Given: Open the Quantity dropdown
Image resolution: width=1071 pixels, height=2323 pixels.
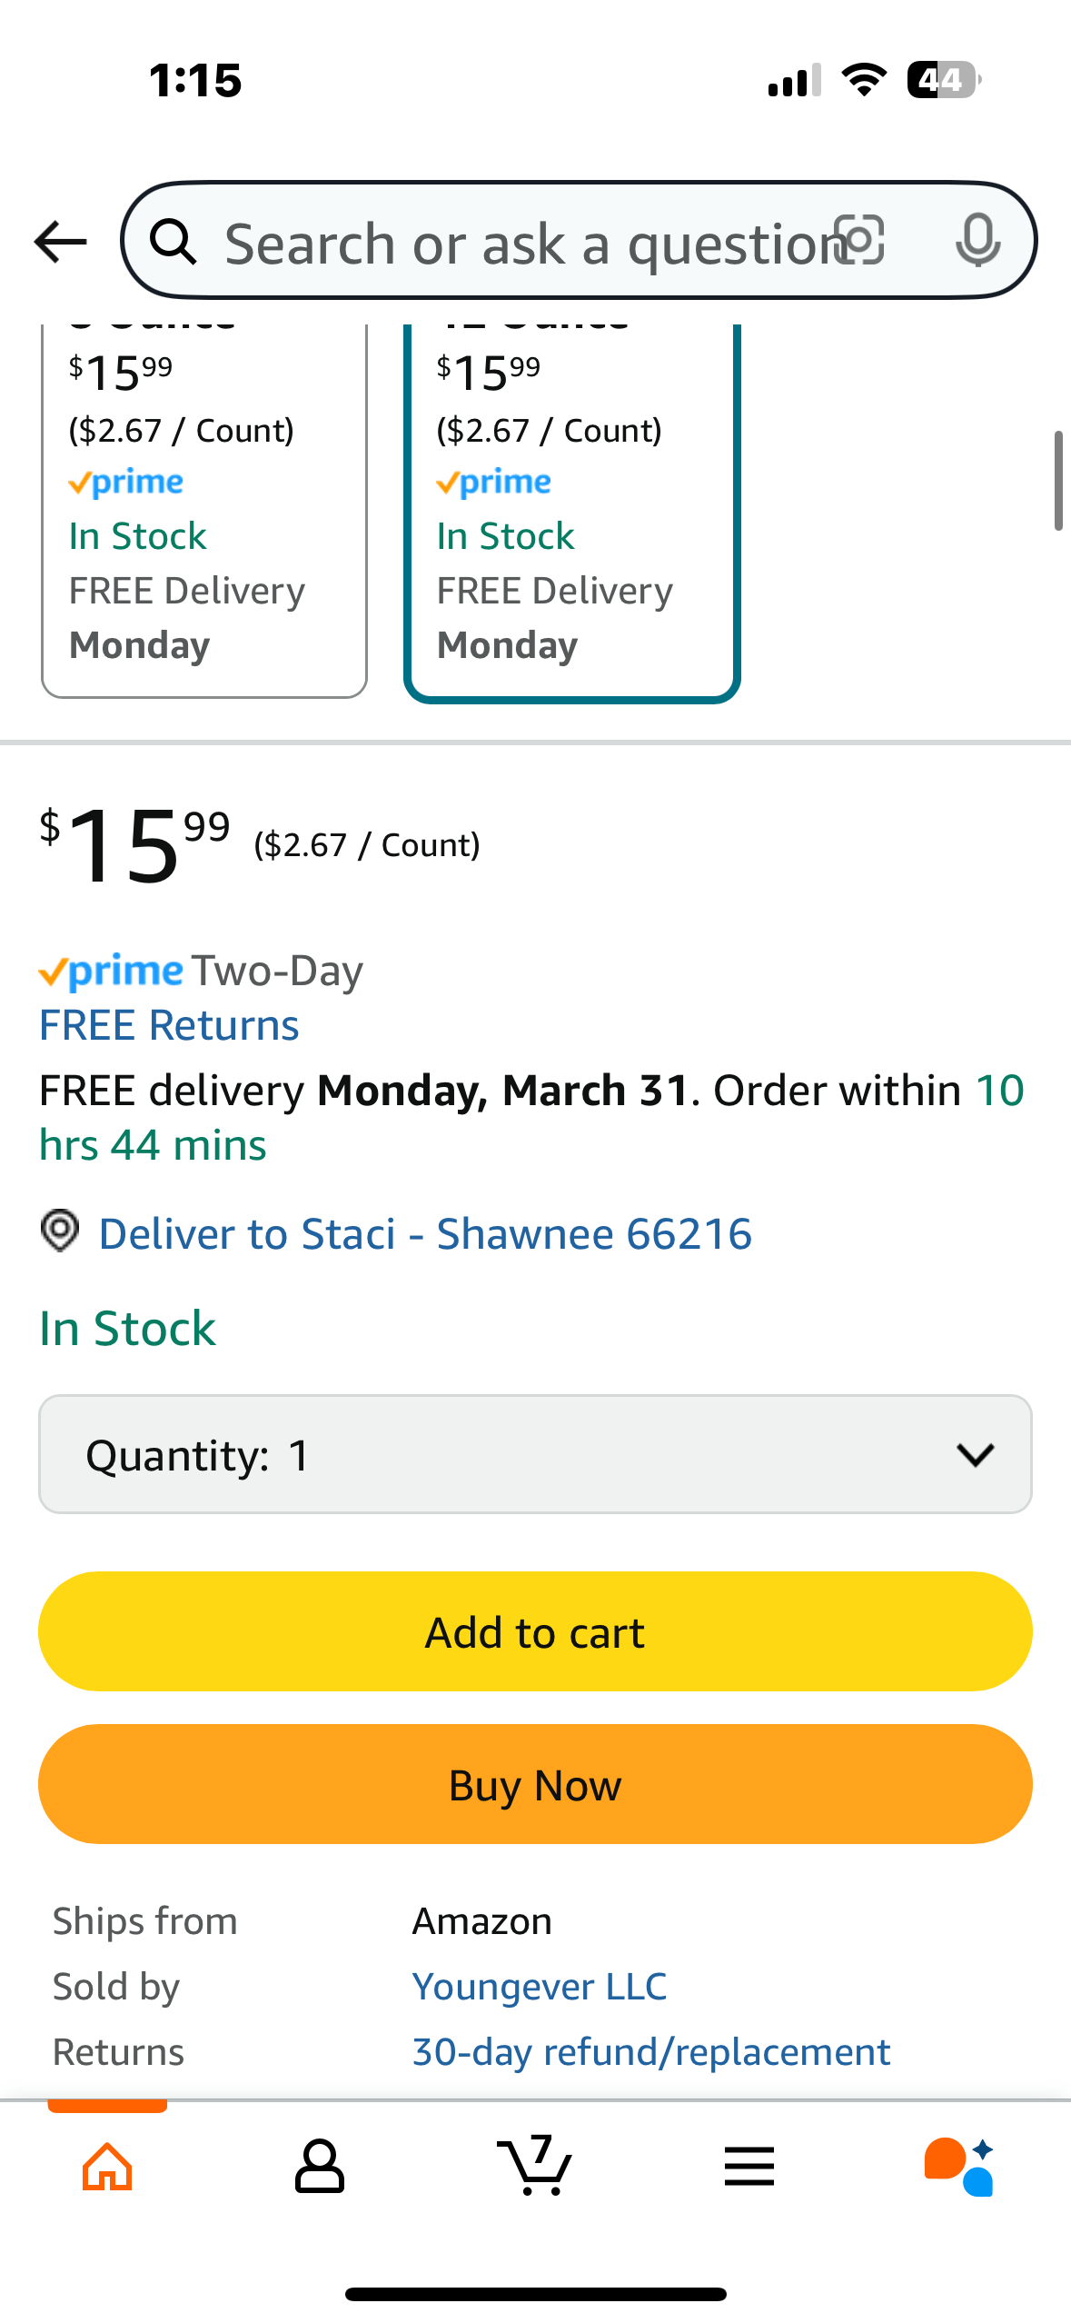Looking at the screenshot, I should coord(535,1454).
